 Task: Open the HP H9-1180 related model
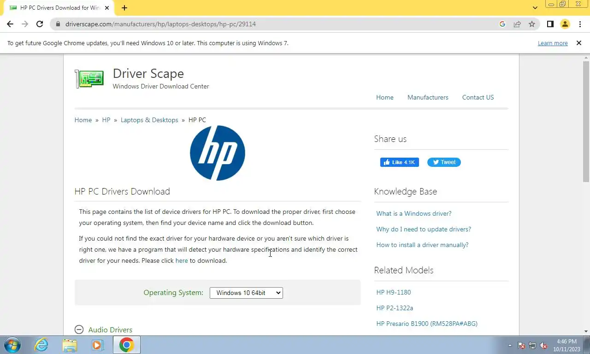coord(394,292)
